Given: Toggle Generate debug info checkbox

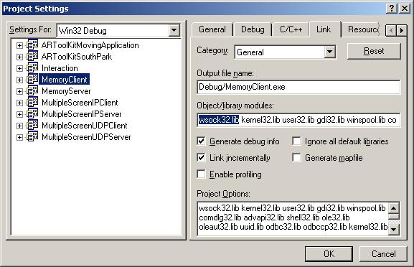Looking at the screenshot, I should coord(202,141).
